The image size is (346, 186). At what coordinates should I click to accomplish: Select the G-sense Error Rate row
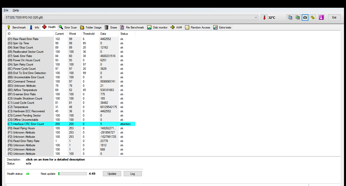coord(71,94)
